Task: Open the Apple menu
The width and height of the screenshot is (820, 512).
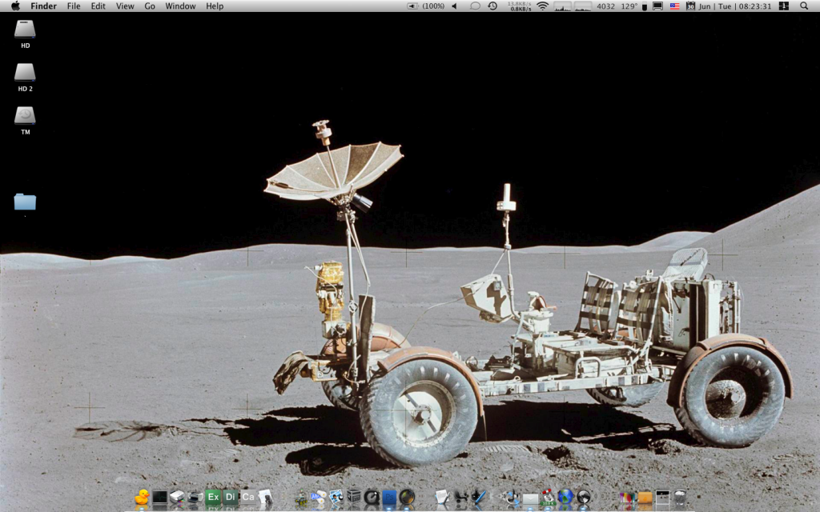Action: coord(14,6)
